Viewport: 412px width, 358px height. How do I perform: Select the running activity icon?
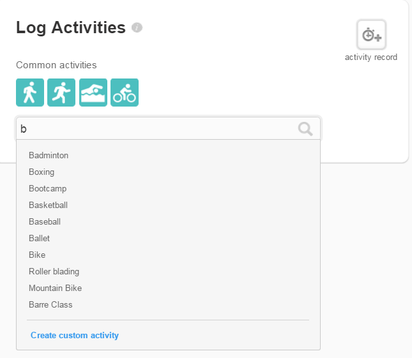click(x=61, y=93)
